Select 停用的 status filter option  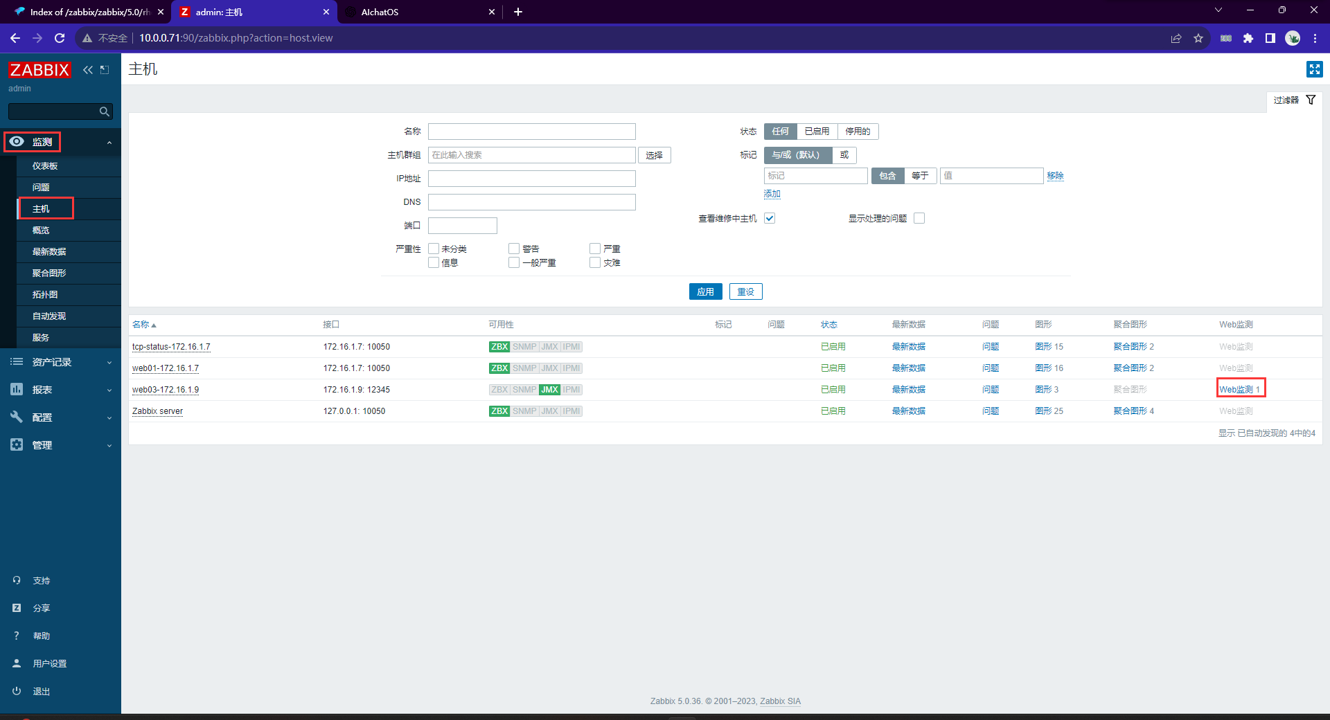pos(858,132)
